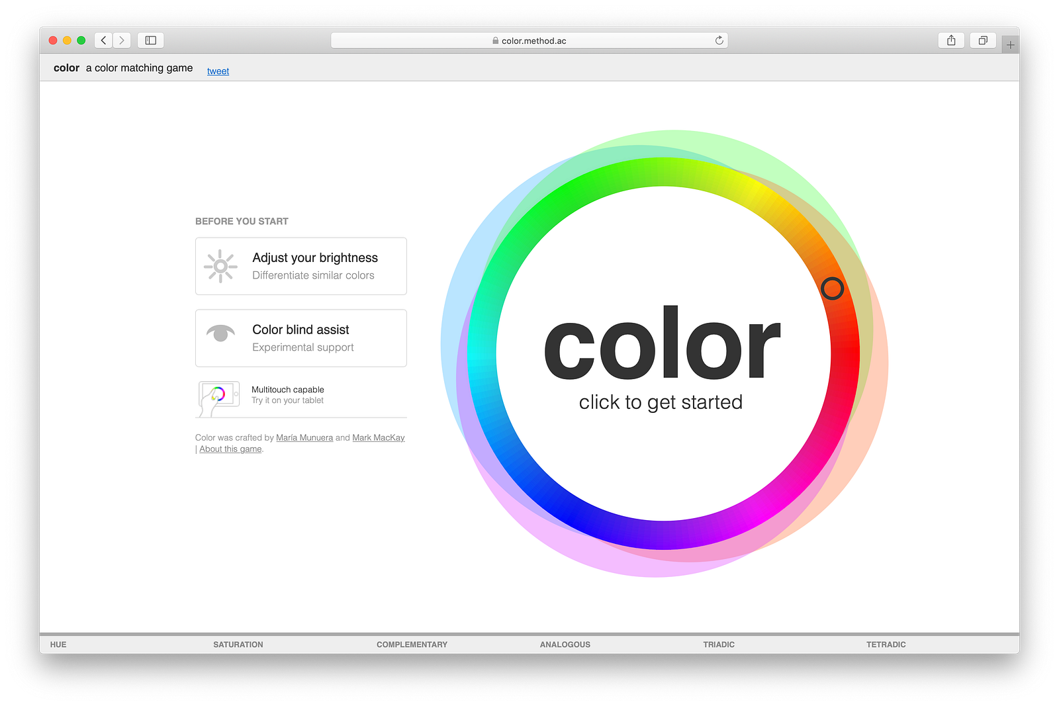This screenshot has height=706, width=1059.
Task: Click the handle on the color wheel
Action: (832, 288)
